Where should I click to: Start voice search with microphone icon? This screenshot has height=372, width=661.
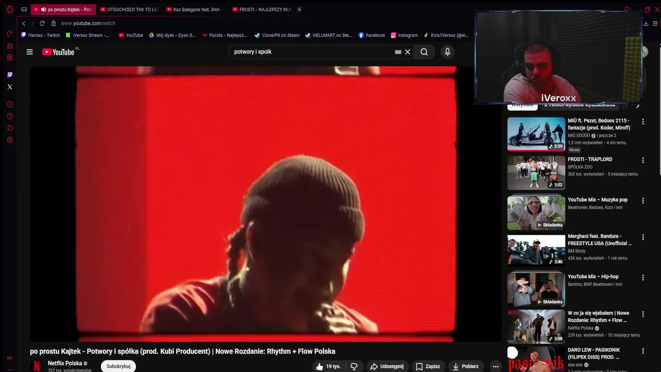447,52
